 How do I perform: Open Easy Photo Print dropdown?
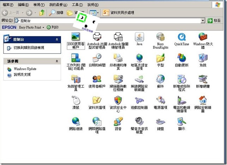32,27
